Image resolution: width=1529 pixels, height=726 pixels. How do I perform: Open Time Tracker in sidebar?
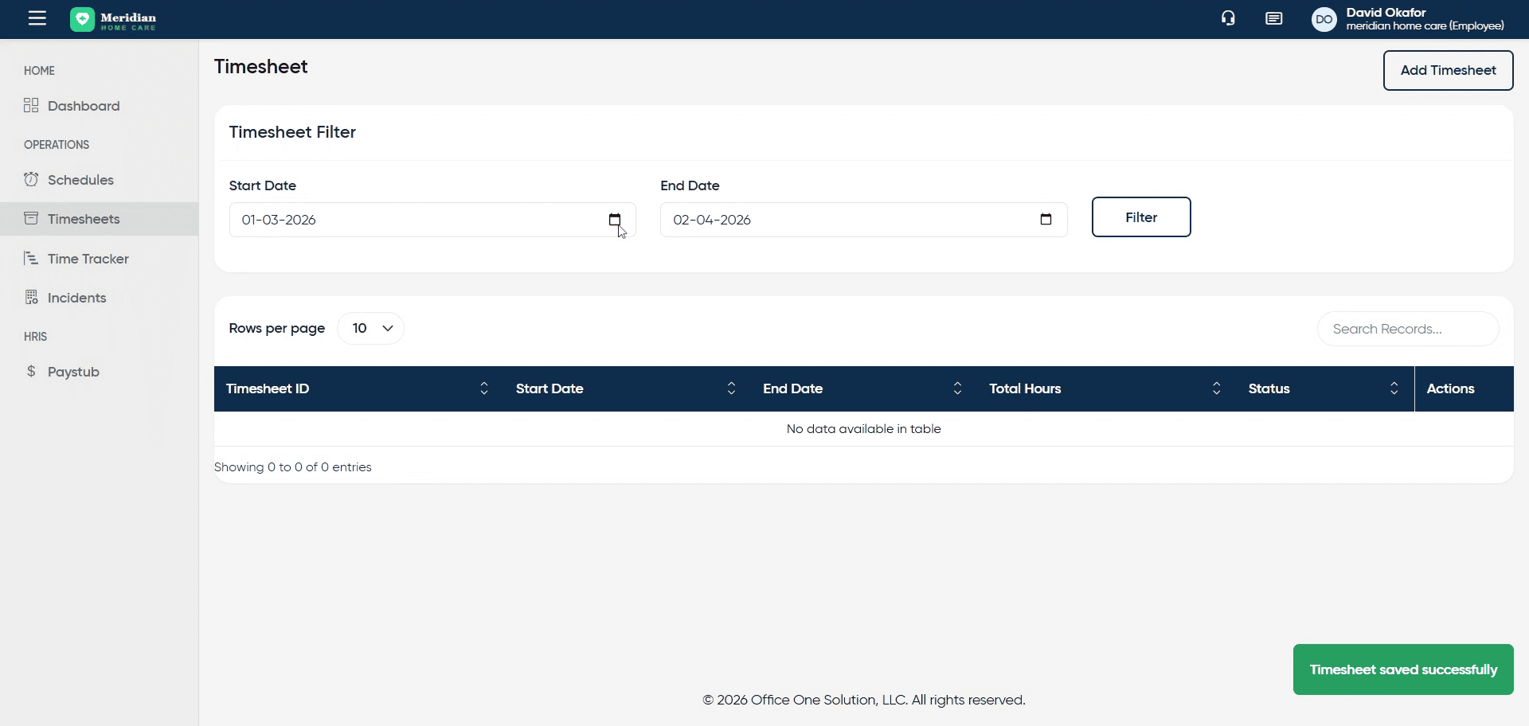coord(88,259)
